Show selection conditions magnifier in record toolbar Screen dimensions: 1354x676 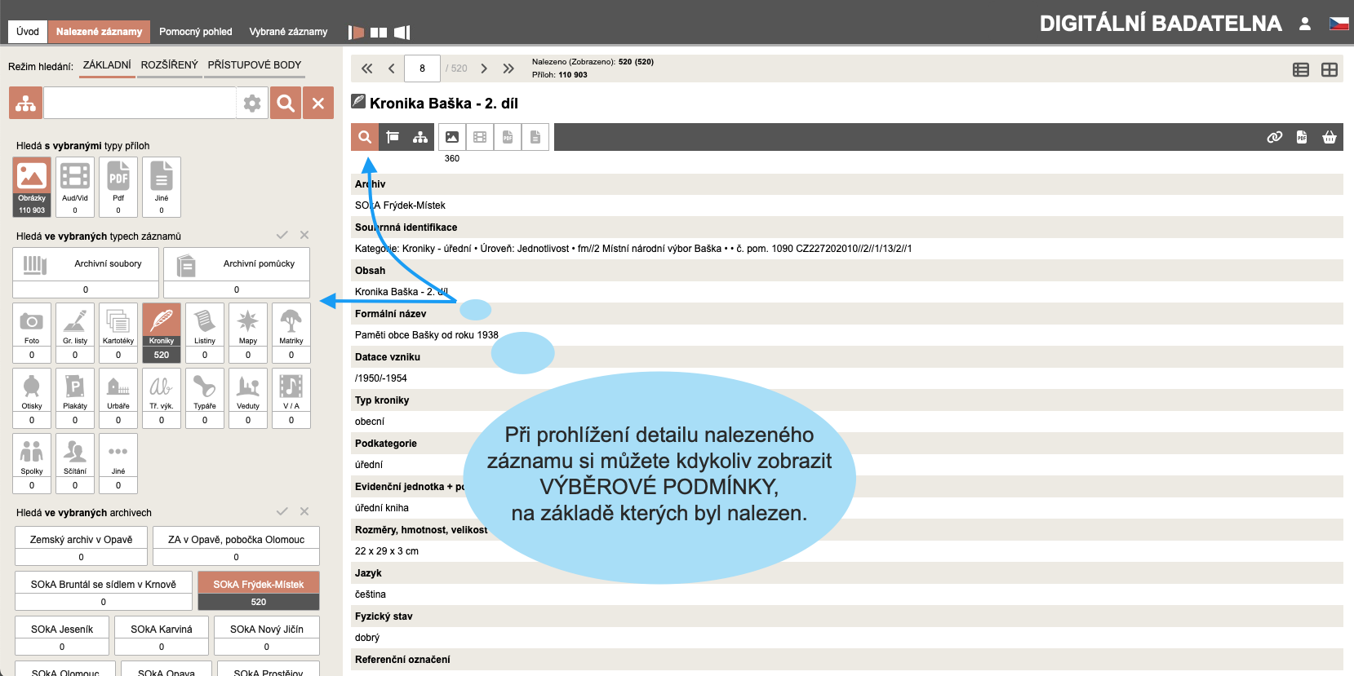365,137
